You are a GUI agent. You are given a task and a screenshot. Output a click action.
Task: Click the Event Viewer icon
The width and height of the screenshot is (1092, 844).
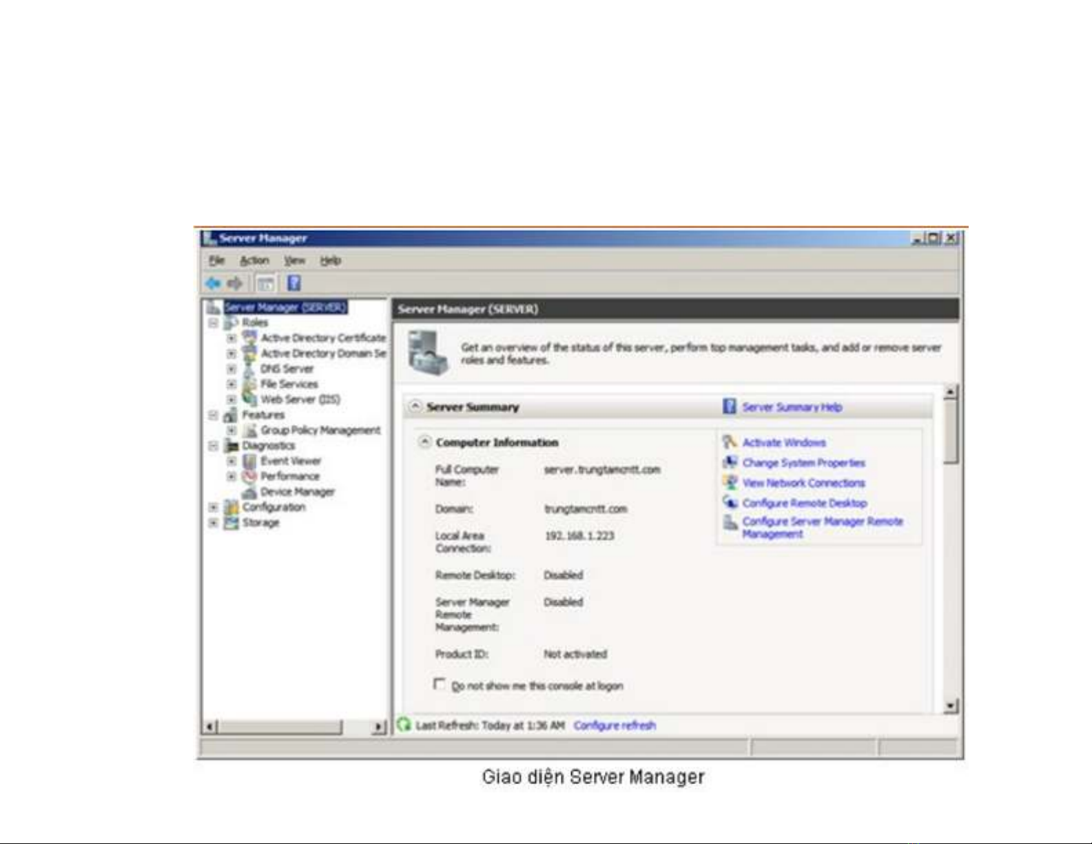(x=249, y=461)
